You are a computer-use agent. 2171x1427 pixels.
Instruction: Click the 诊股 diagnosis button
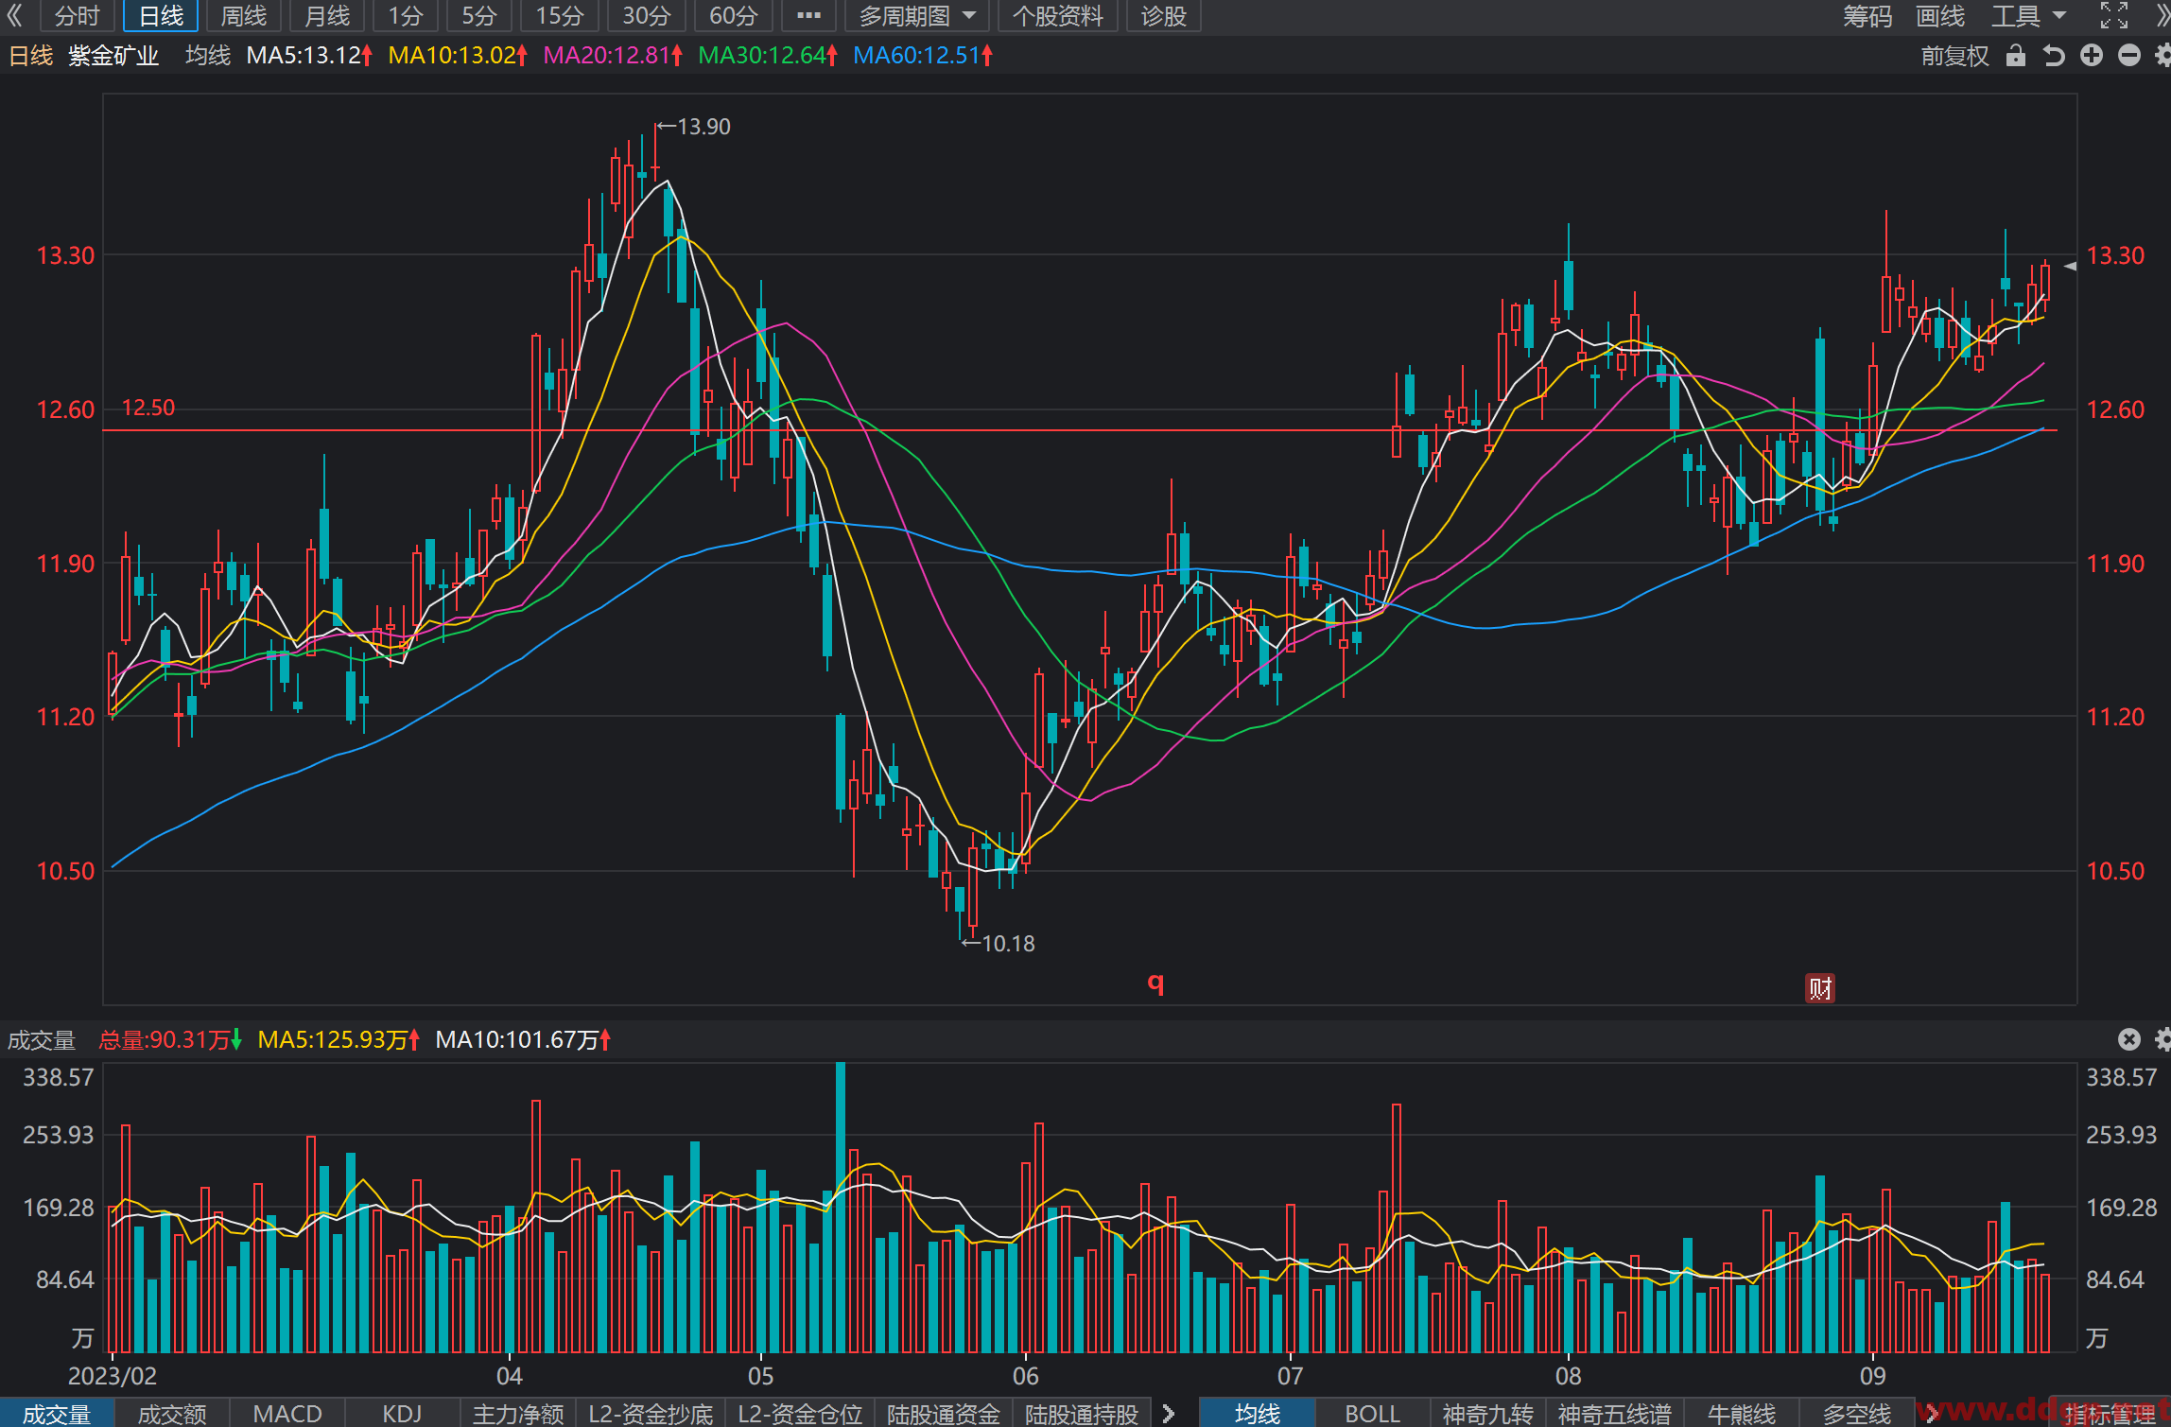[x=1163, y=16]
